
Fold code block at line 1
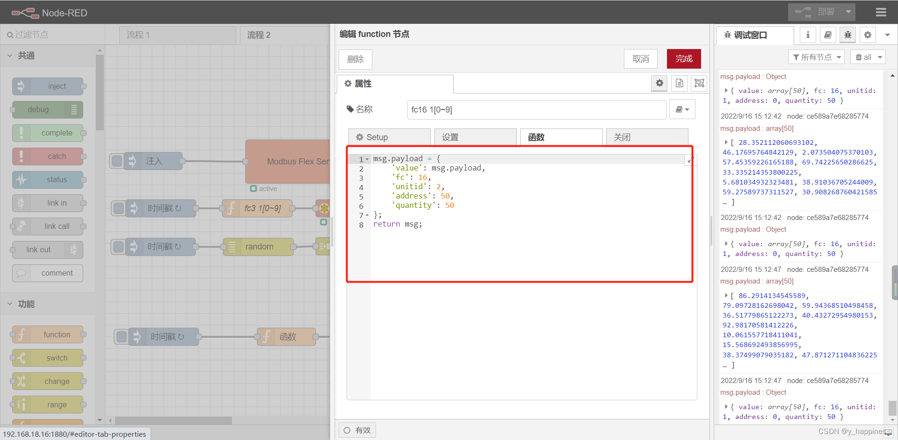(367, 159)
